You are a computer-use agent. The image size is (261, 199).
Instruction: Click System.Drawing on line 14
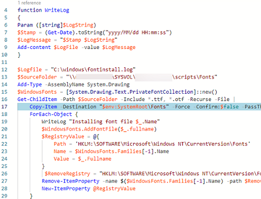108,84
